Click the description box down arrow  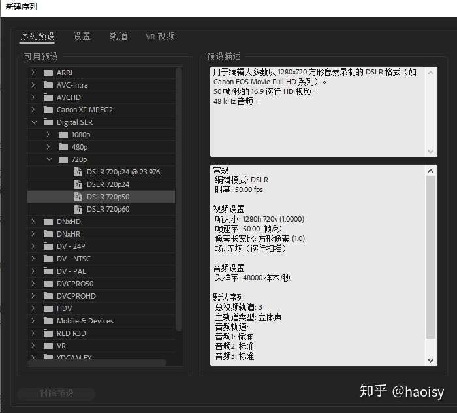(x=430, y=151)
